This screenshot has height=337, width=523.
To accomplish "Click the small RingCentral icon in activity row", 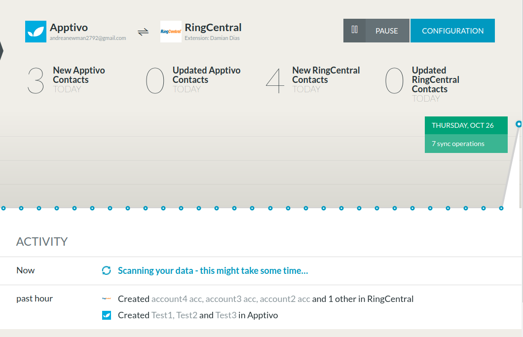I will click(x=107, y=299).
